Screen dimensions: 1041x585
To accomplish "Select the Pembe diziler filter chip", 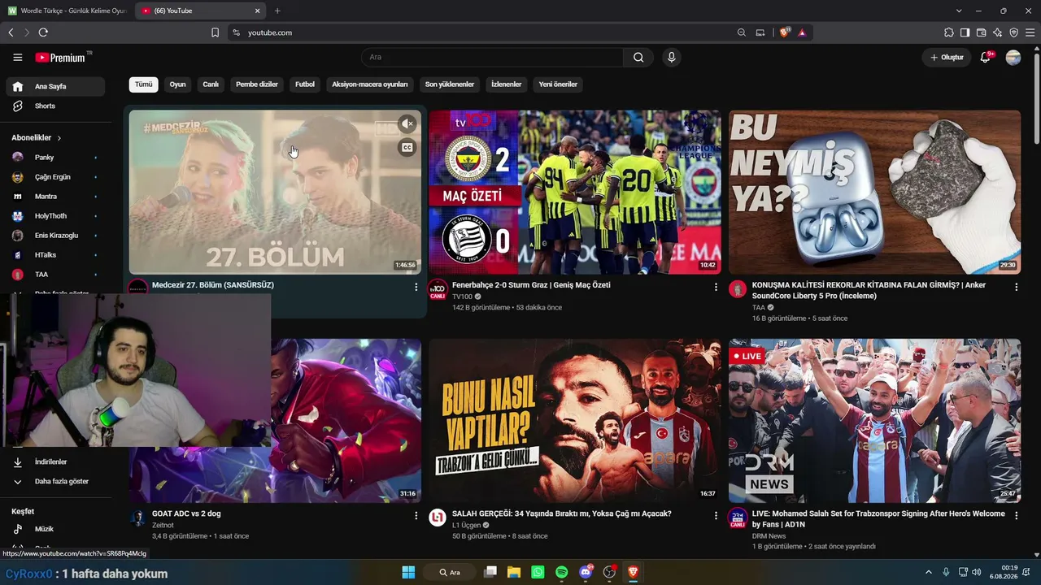I will (x=257, y=84).
